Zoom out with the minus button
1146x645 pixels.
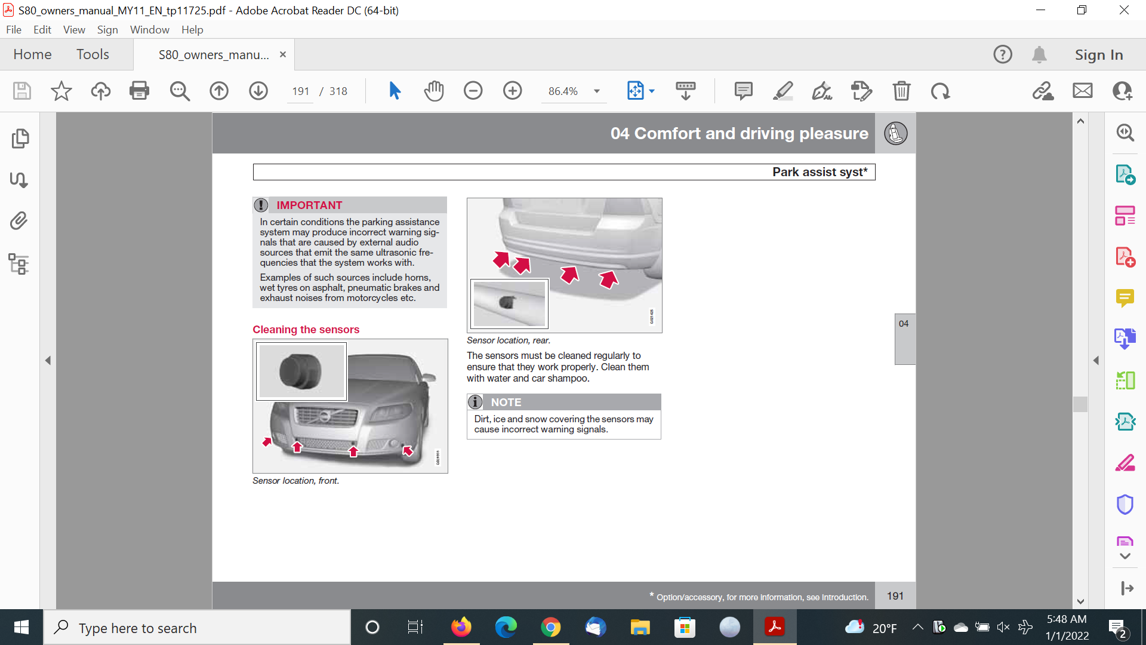click(x=473, y=91)
